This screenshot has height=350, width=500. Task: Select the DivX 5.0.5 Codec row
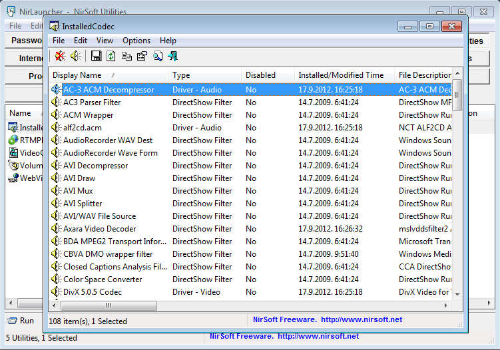(92, 292)
